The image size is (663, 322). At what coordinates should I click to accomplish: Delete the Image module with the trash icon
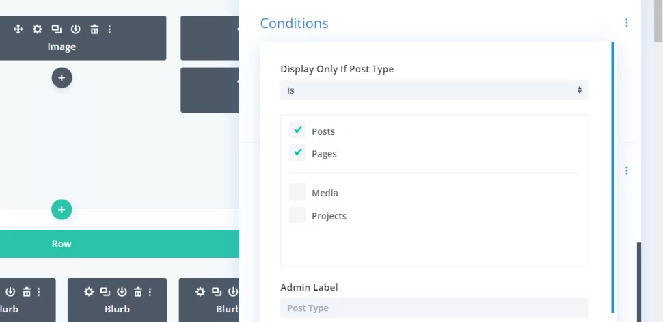[x=94, y=29]
